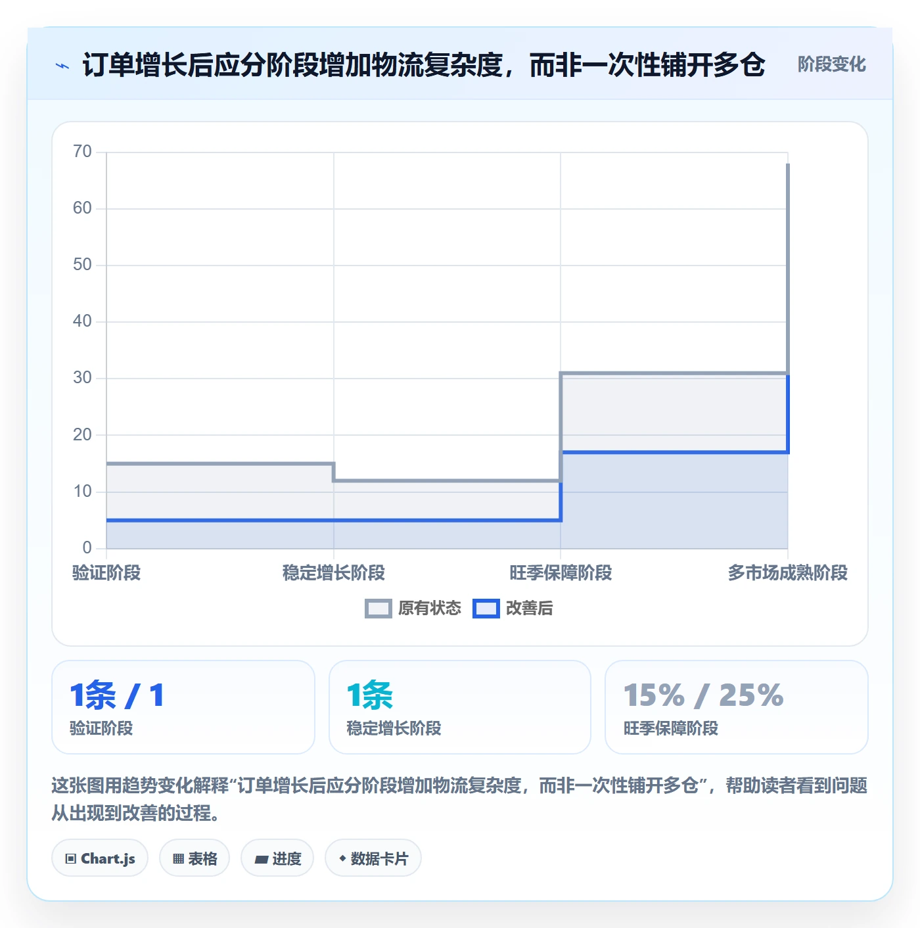Click the 表格 tag

pos(195,858)
